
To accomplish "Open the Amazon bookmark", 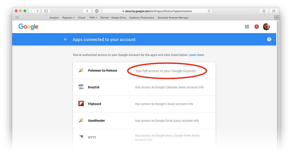I will coord(54,17).
